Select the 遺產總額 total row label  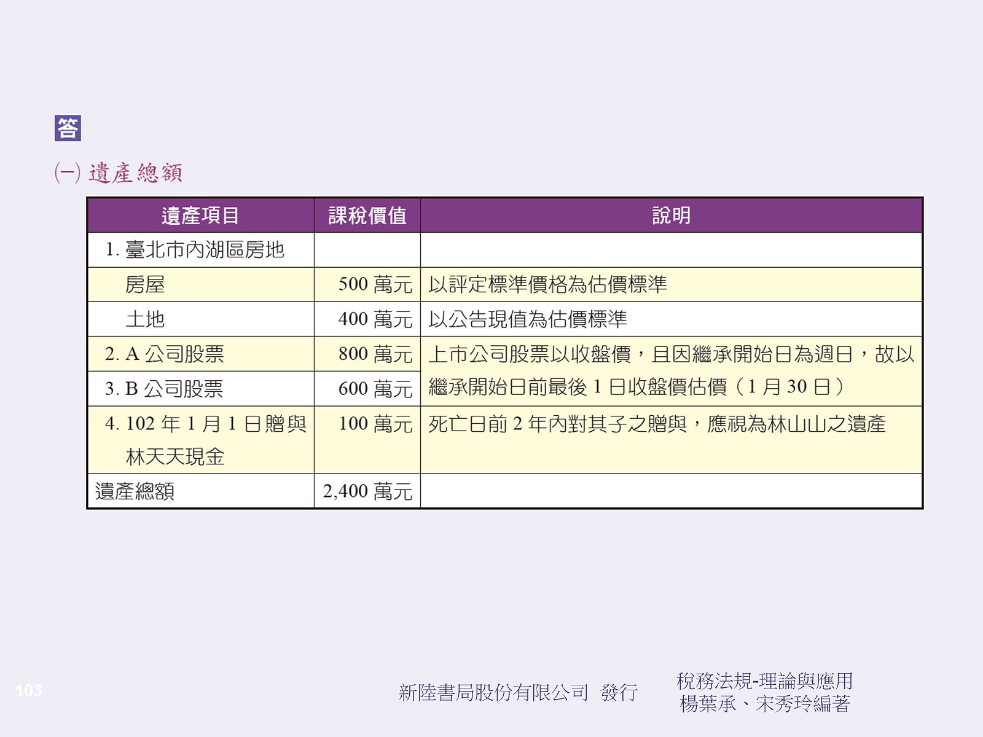tap(135, 491)
